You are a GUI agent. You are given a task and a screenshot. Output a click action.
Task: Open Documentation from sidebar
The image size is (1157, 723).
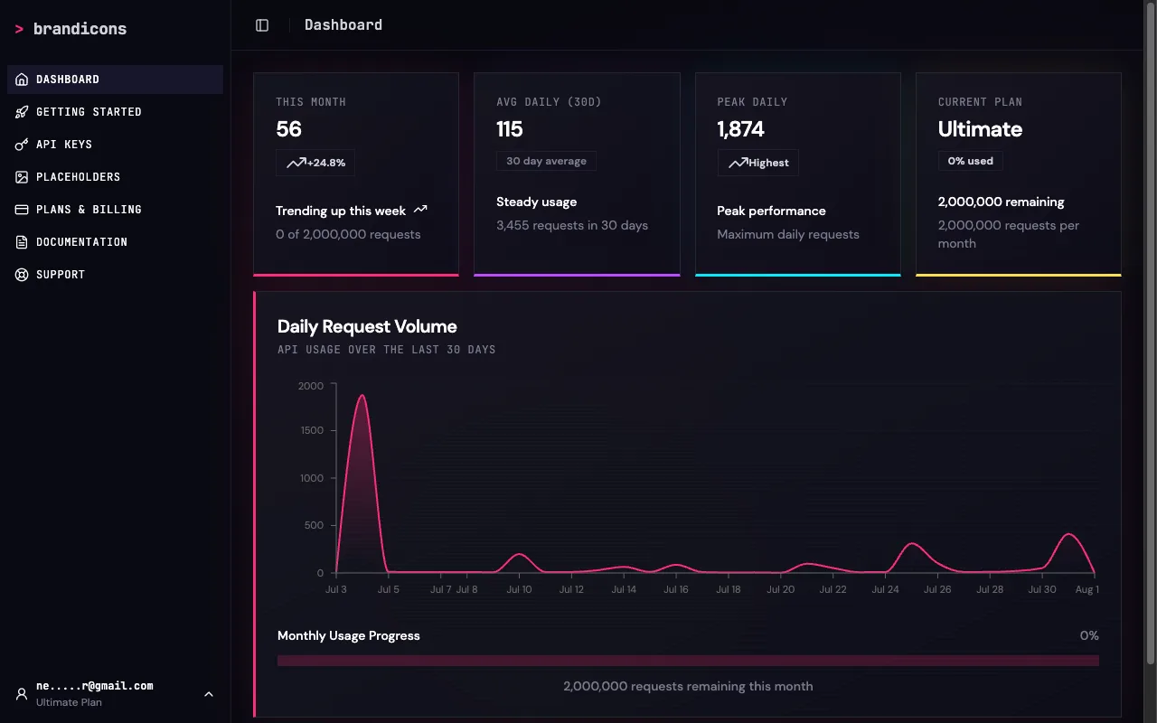coord(115,242)
